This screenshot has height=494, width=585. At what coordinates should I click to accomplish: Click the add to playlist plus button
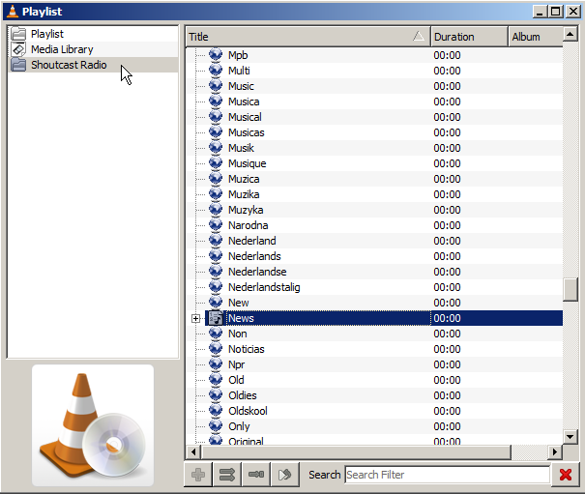[x=197, y=475]
